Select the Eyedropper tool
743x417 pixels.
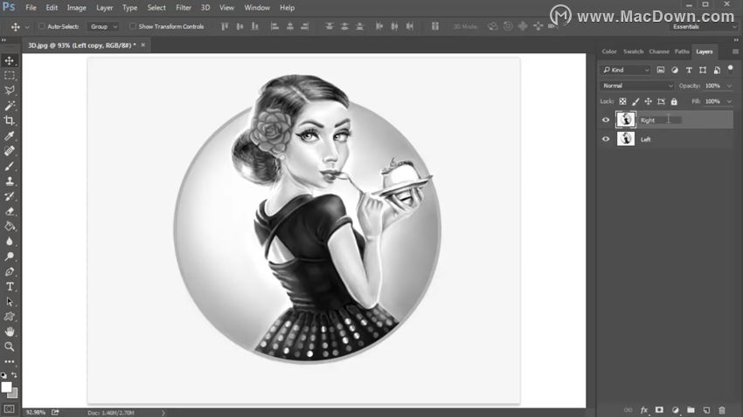(10, 136)
